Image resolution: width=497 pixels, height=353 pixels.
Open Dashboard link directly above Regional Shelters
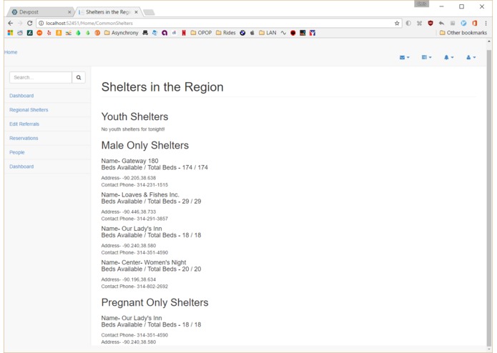coord(21,96)
